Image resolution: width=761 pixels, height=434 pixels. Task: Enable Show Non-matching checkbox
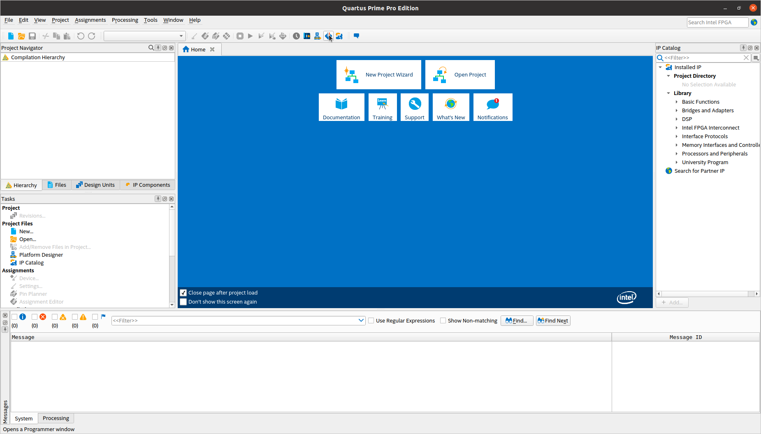click(443, 320)
